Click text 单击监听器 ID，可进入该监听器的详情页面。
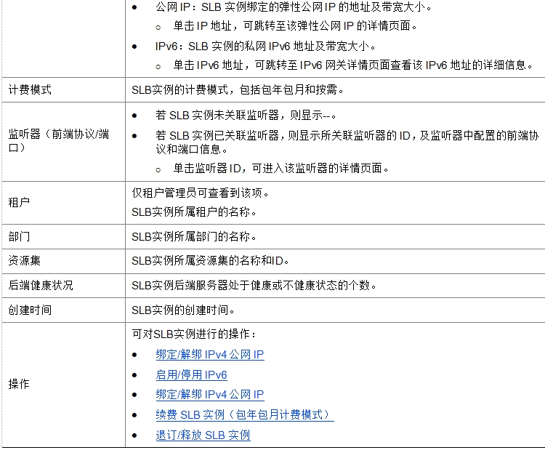This screenshot has width=545, height=450. pyautogui.click(x=280, y=169)
